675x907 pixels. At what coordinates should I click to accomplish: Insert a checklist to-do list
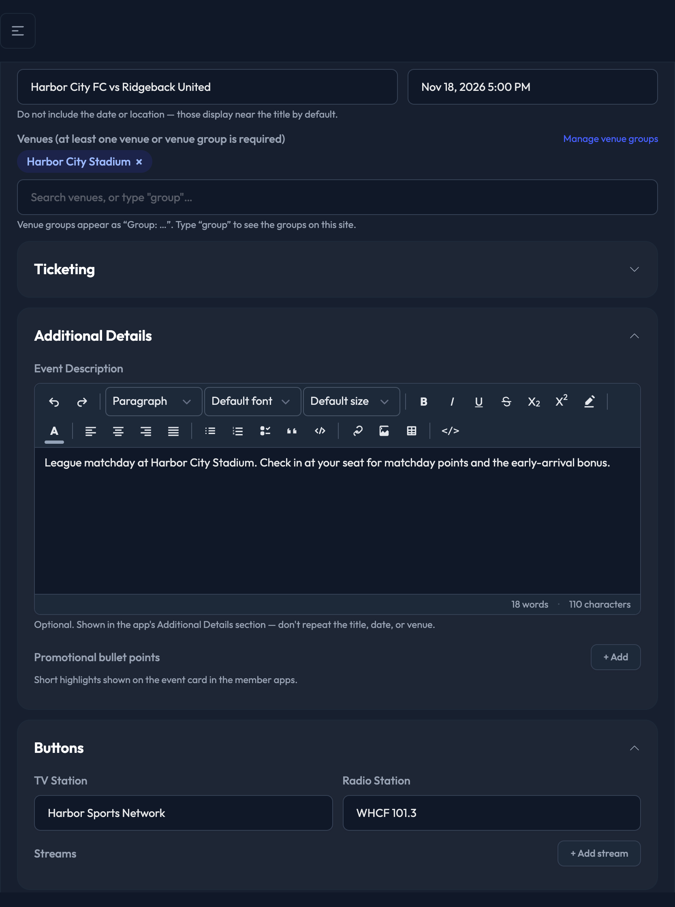(265, 431)
